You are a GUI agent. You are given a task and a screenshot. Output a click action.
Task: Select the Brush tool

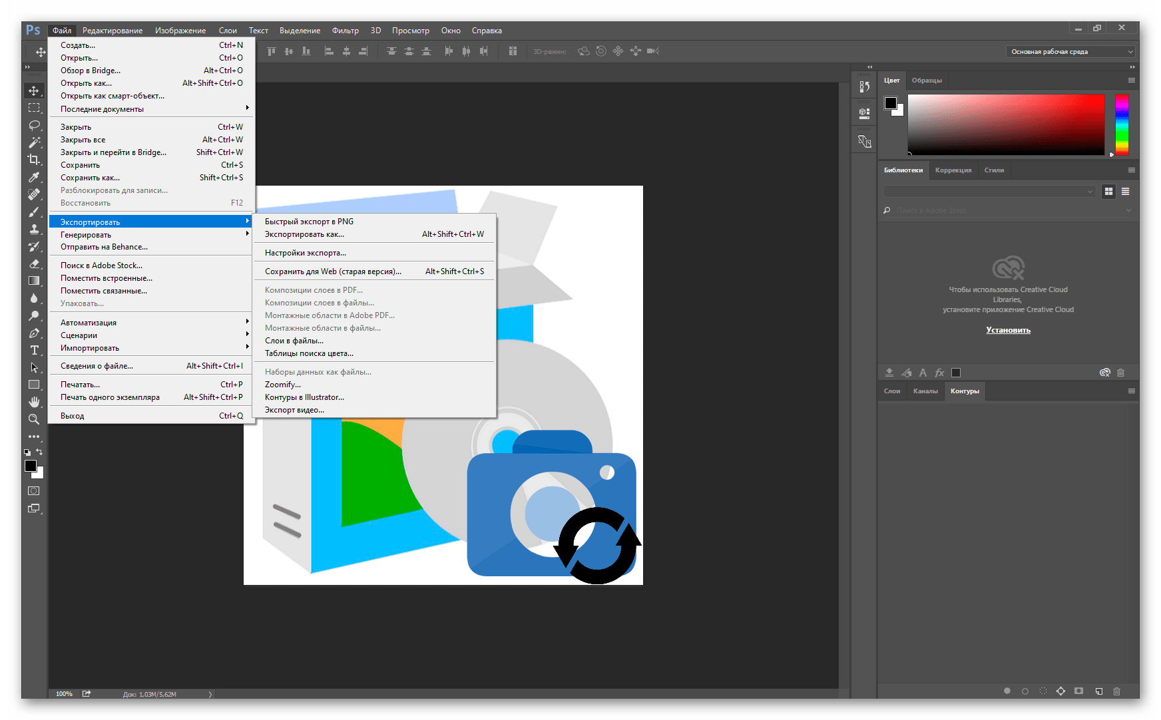tap(34, 212)
